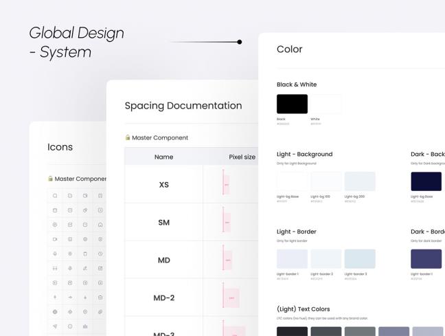Click the MD-2 spacing row
The height and width of the screenshot is (336, 445).
(x=163, y=298)
